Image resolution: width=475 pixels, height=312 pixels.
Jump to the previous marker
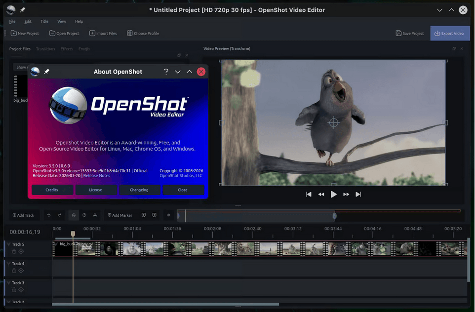[x=144, y=215]
